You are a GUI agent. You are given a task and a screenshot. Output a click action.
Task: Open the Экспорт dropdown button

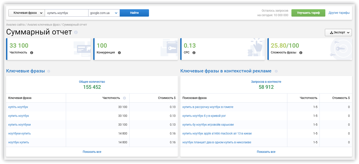[x=338, y=33]
